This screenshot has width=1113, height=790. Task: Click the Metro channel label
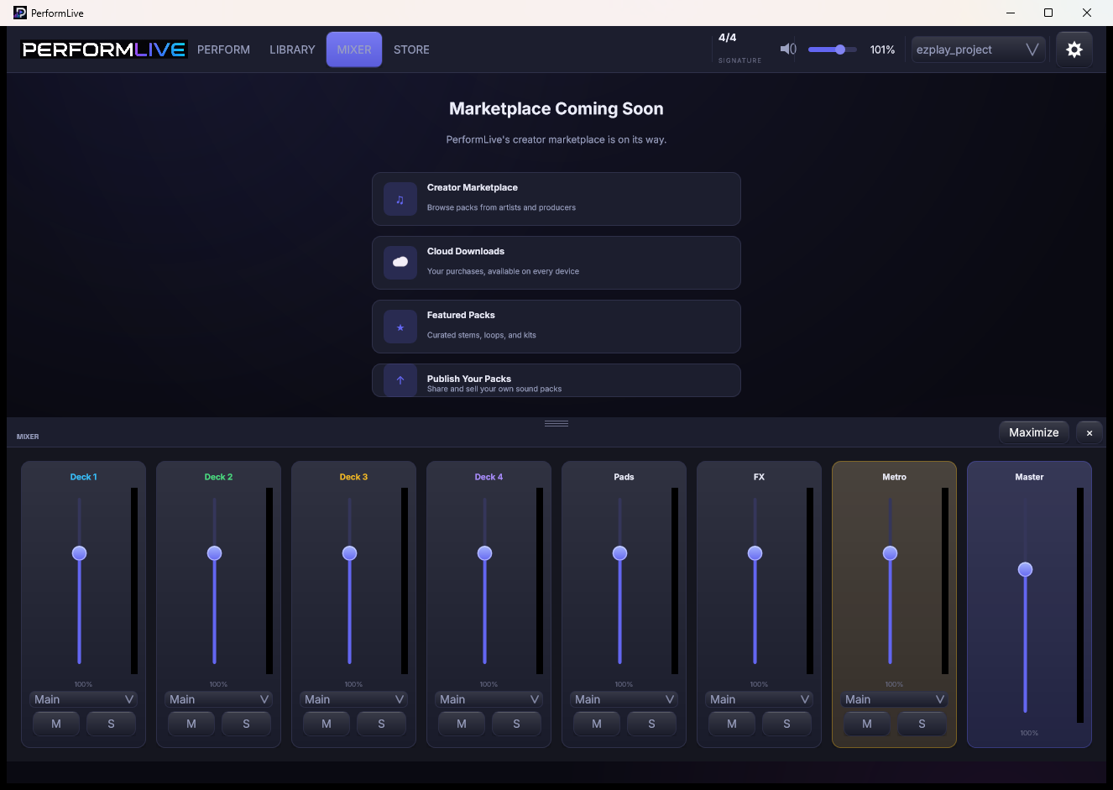pos(895,477)
